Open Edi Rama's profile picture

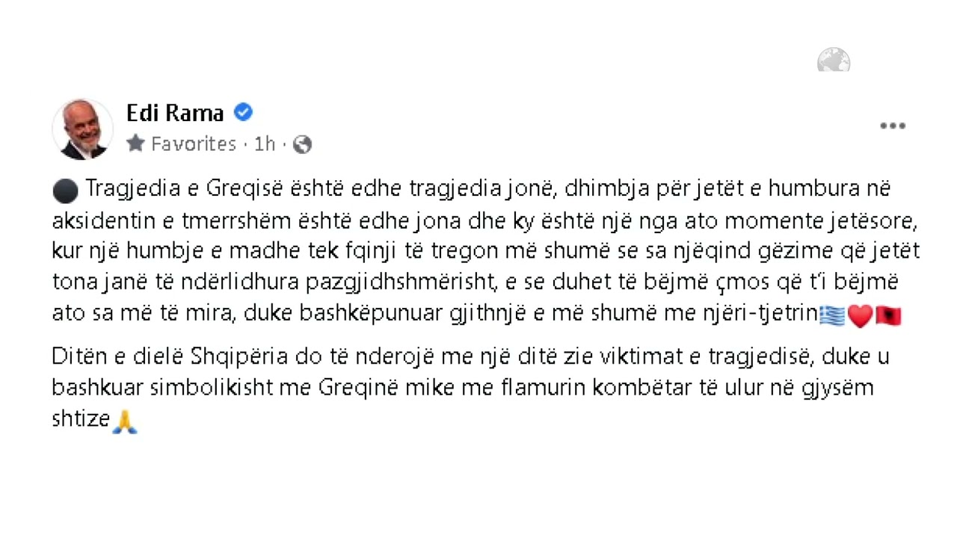click(82, 129)
